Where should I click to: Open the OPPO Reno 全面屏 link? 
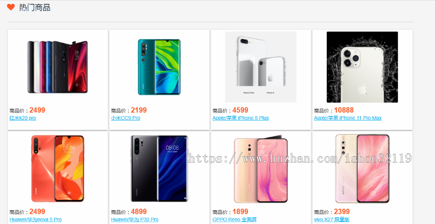(x=235, y=220)
